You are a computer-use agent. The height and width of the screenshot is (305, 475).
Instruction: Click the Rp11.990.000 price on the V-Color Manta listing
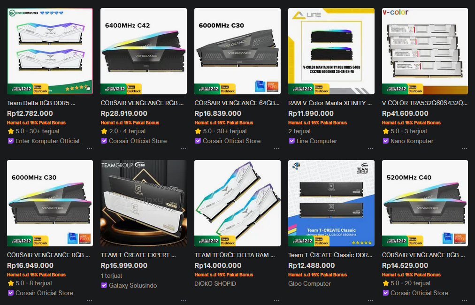(311, 114)
